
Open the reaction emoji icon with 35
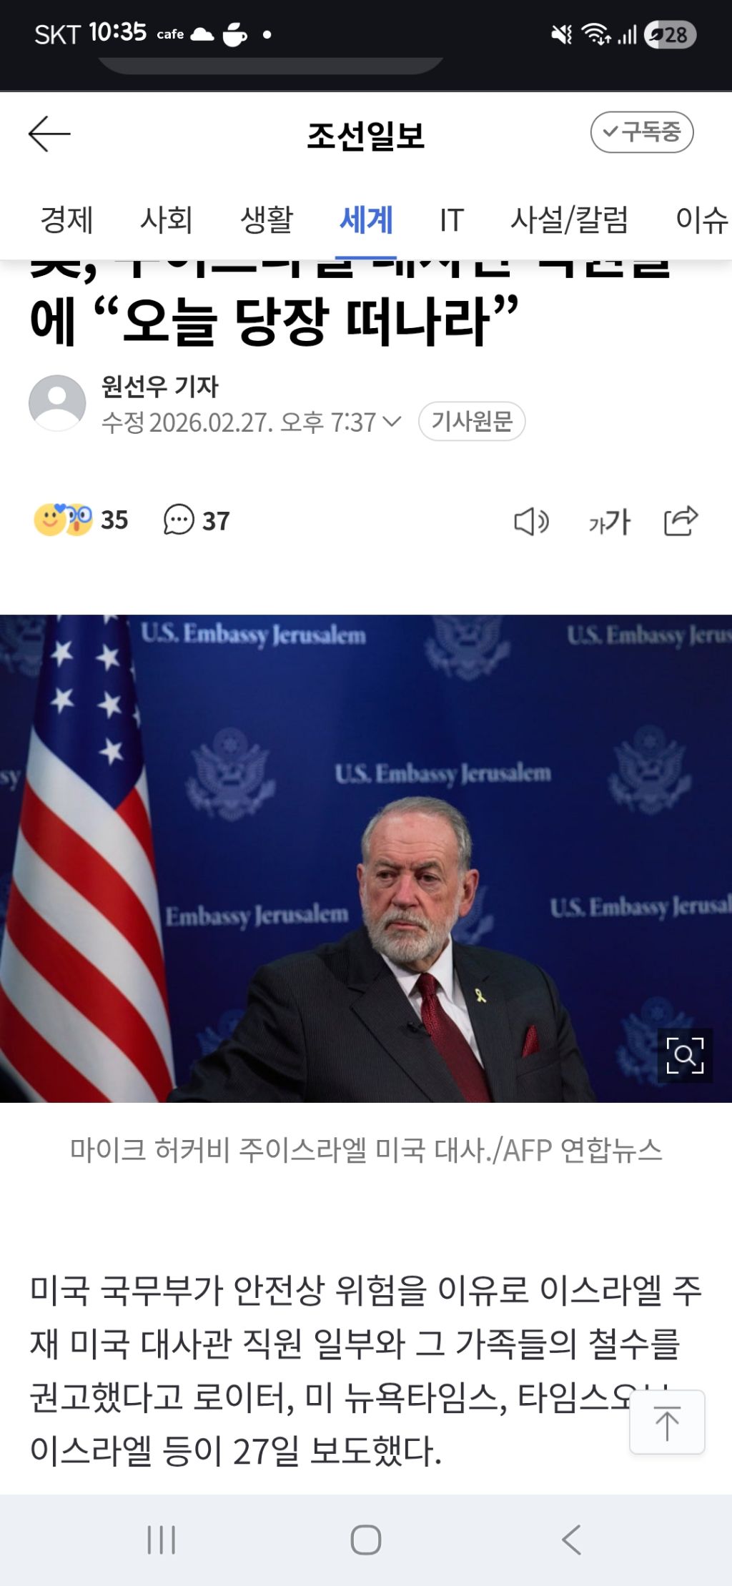click(64, 520)
